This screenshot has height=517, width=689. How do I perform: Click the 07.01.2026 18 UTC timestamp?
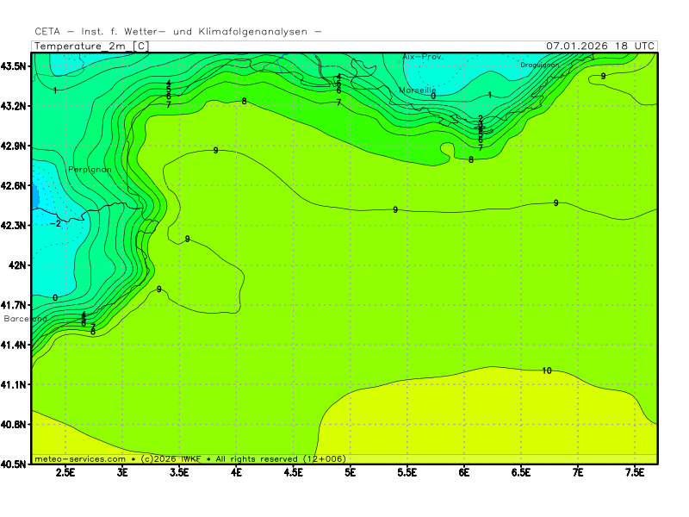pyautogui.click(x=600, y=46)
